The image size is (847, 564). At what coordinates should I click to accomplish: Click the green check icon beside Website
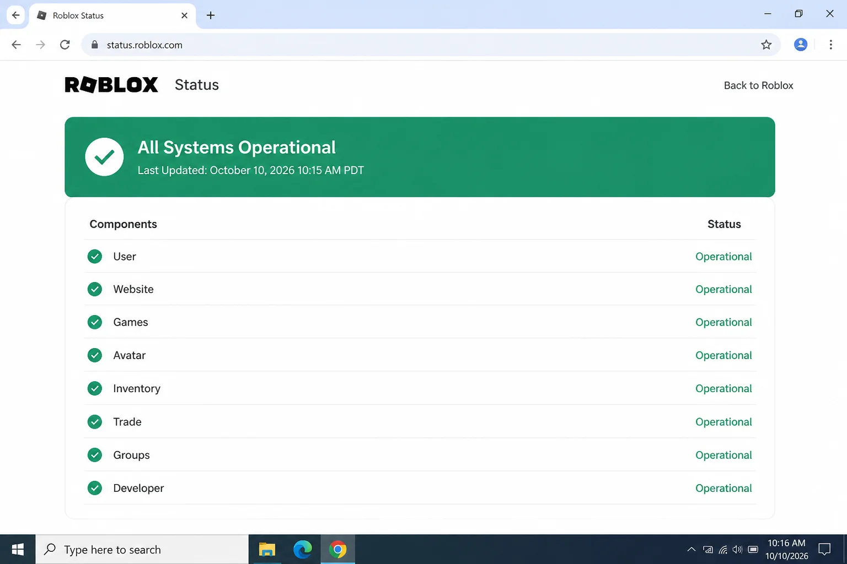click(x=95, y=289)
